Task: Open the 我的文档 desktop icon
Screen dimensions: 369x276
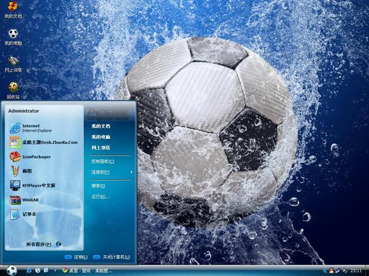Action: tap(13, 10)
